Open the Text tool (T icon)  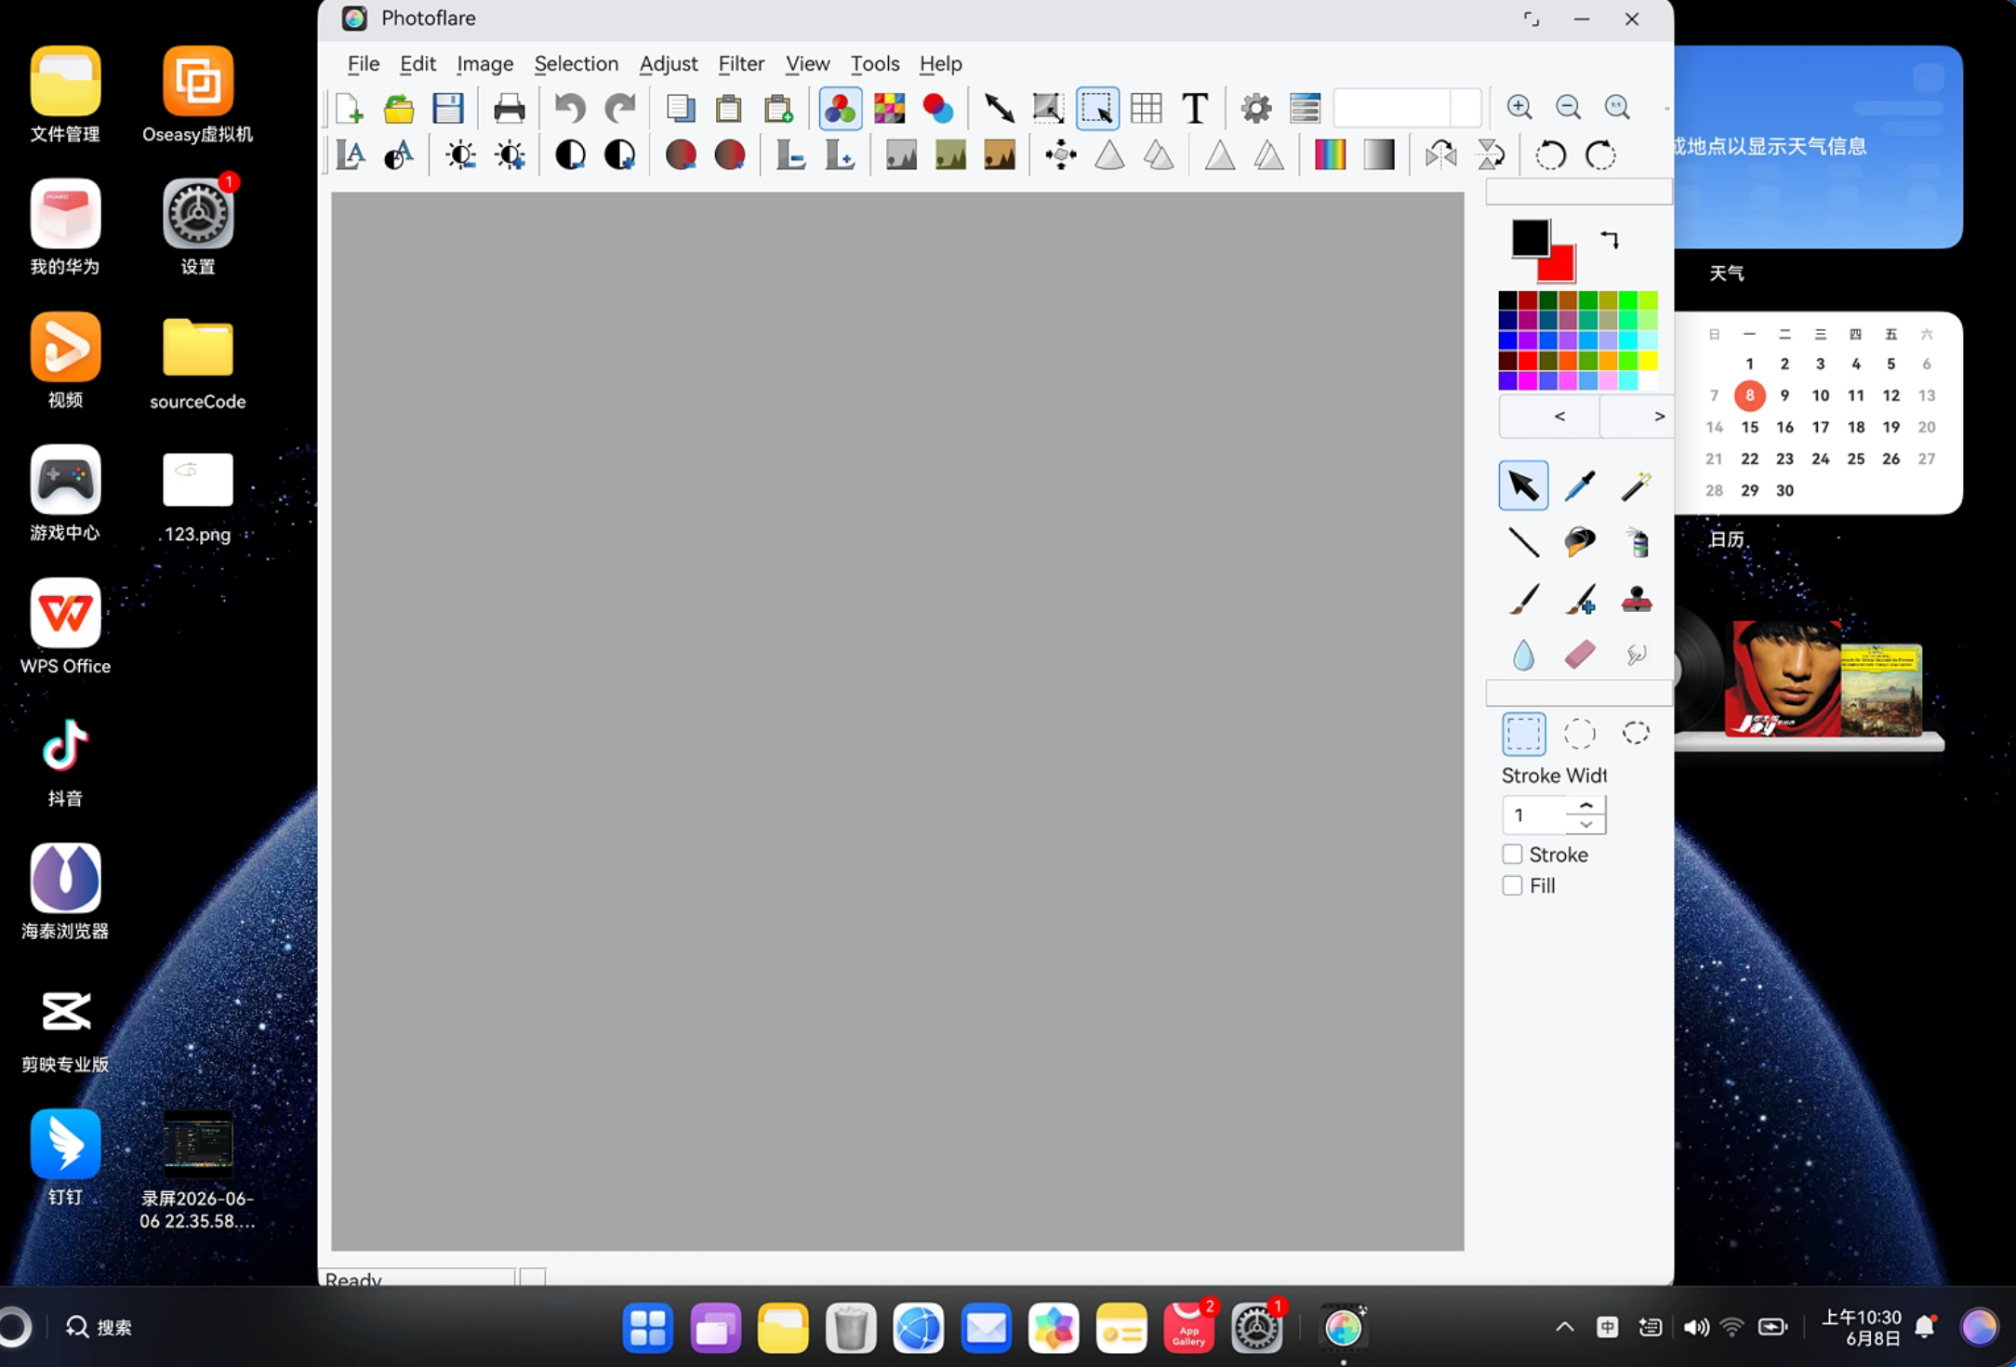click(x=1195, y=109)
